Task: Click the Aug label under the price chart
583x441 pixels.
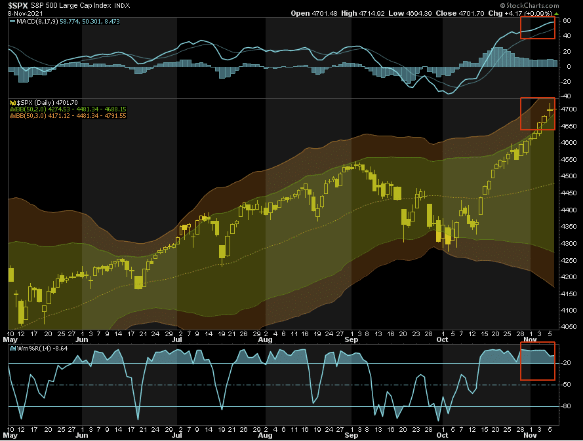Action: [x=265, y=339]
